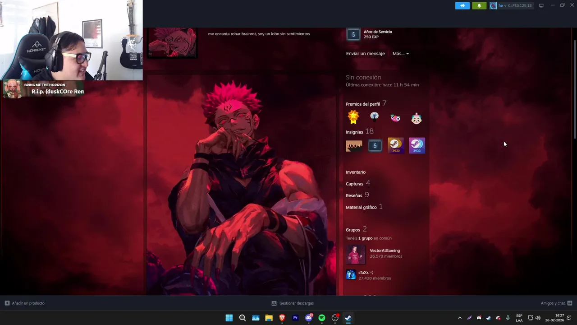Screen dimensions: 577x325
Task: Open File Explorer from taskbar
Action: point(269,318)
